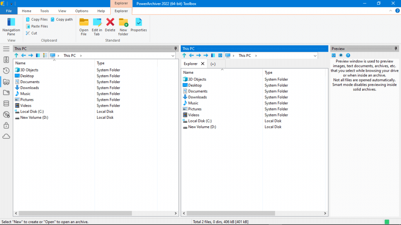Screen dimensions: 401x225
Task: Close the Explorer tab with its X
Action: pos(202,64)
